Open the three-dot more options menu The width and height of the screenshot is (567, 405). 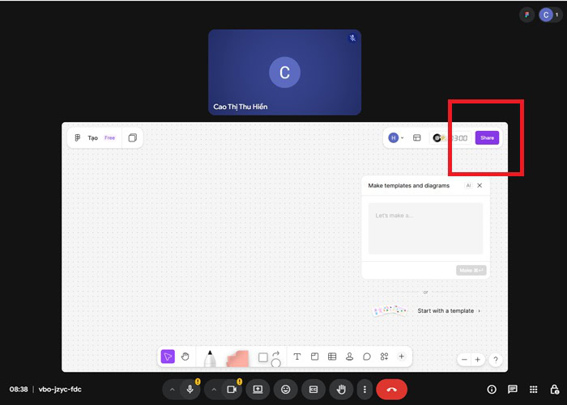click(x=365, y=389)
